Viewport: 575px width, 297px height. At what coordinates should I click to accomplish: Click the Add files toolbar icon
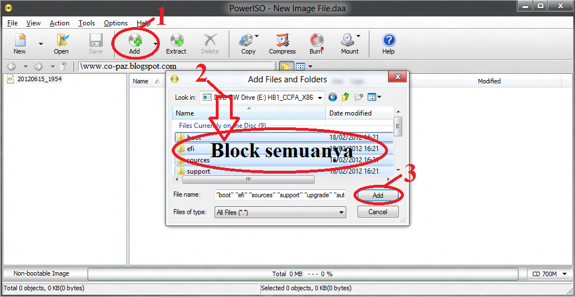(x=134, y=43)
